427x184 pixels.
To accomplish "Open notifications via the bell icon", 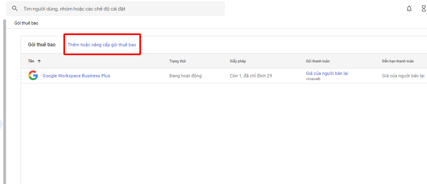I will point(409,8).
